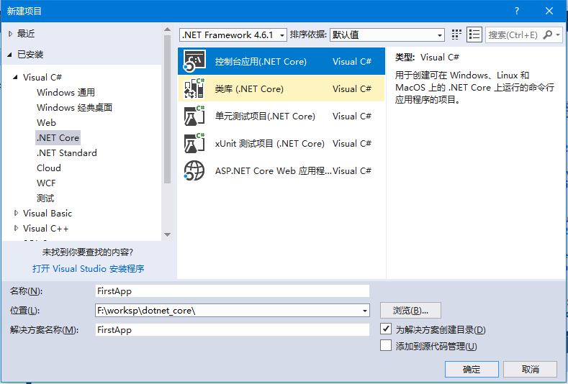Click the Console App (.NET Core) template icon
The image size is (568, 384).
[194, 62]
